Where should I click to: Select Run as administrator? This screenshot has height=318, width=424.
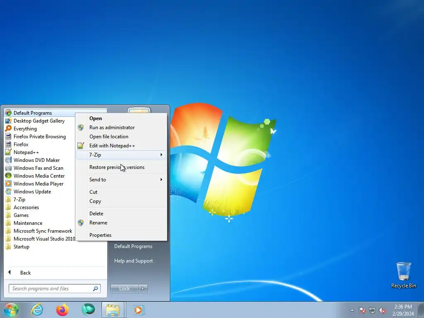click(121, 128)
